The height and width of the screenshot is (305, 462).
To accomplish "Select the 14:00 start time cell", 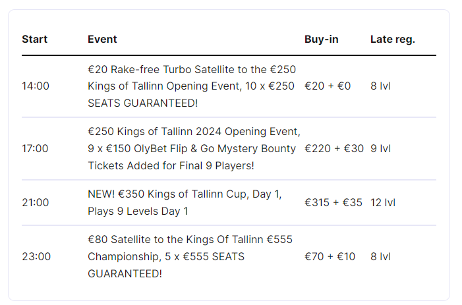I will (x=35, y=86).
